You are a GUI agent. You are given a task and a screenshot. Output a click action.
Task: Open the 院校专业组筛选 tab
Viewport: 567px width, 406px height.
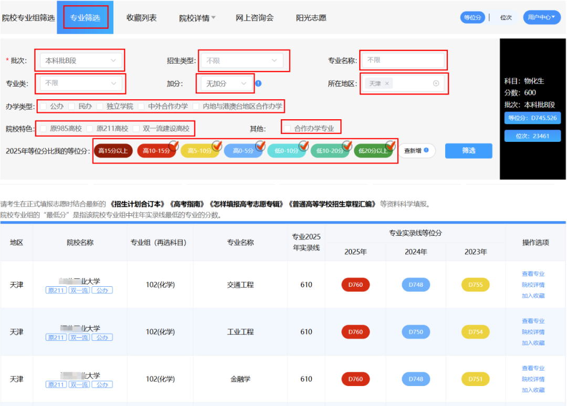[28, 18]
